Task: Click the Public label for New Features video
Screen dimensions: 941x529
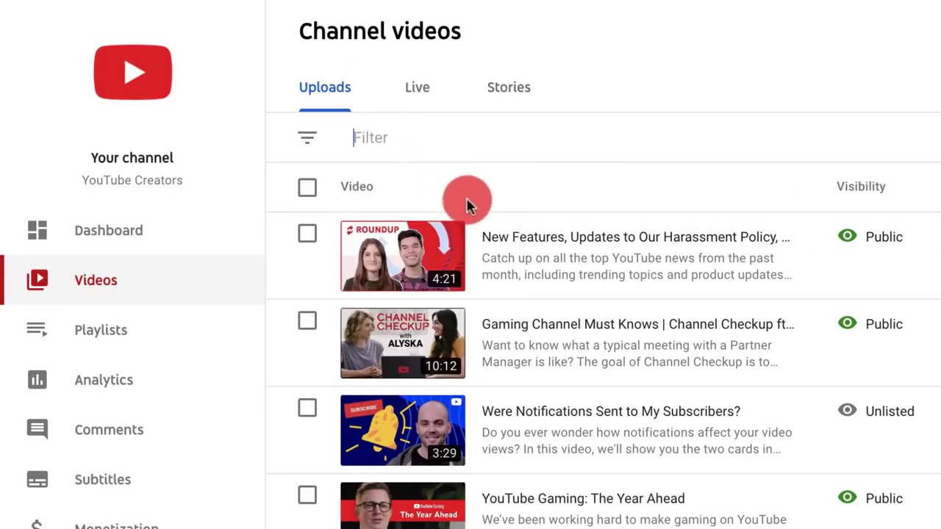Action: 884,237
